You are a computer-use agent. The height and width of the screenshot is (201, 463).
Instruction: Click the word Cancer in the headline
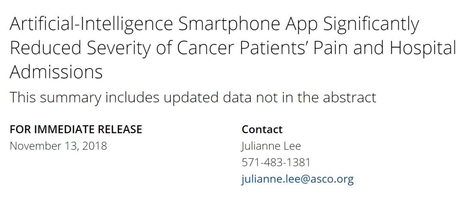click(204, 48)
